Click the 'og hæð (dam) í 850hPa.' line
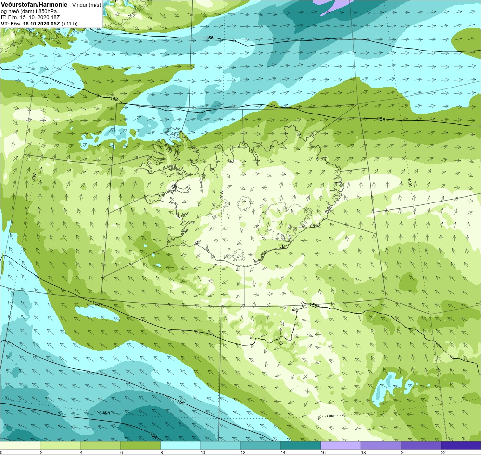481x455 pixels. (29, 12)
